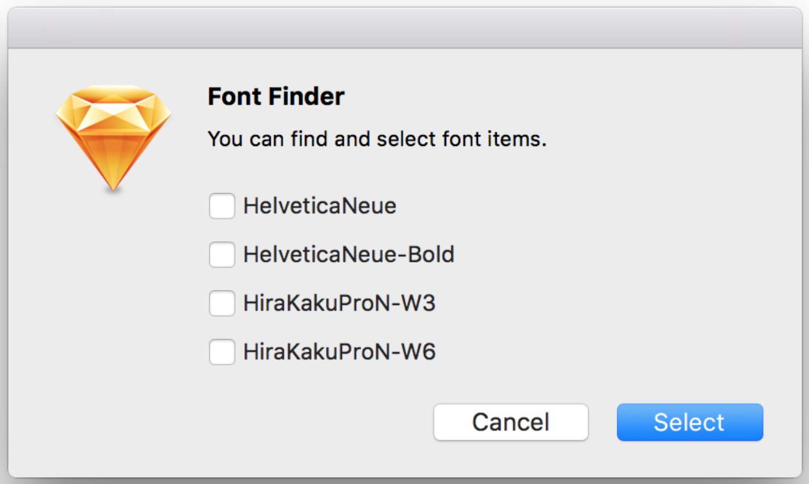This screenshot has width=809, height=484.
Task: Dismiss the Font Finder dialog via Cancel
Action: pyautogui.click(x=510, y=422)
